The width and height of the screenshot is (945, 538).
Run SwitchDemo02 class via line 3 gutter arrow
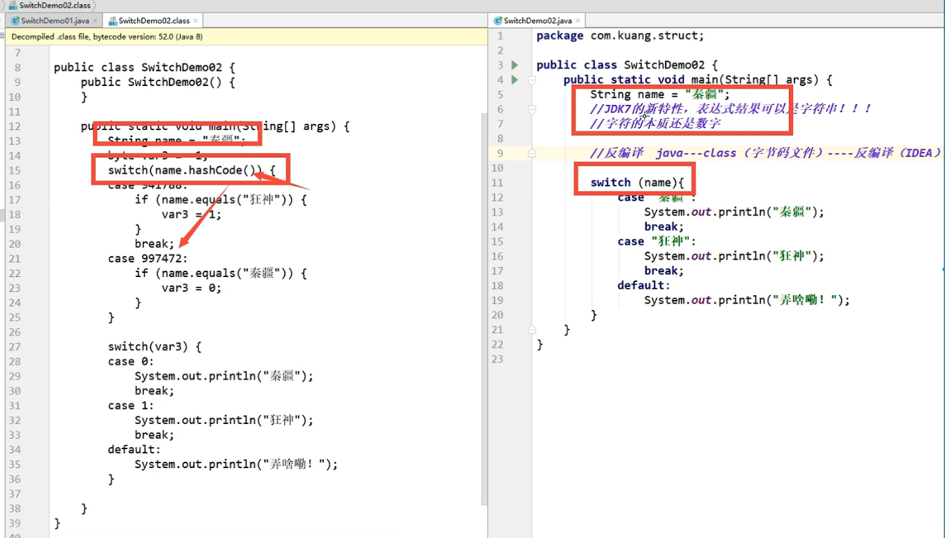tap(515, 65)
